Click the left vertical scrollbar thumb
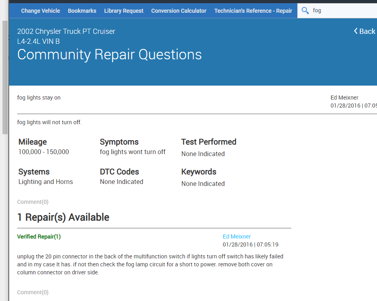Screen dimensions: 377x301 tap(5, 77)
